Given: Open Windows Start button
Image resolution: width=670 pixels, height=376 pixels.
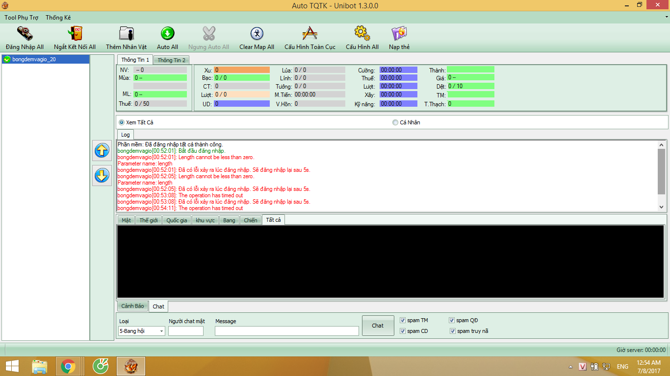Looking at the screenshot, I should 12,366.
